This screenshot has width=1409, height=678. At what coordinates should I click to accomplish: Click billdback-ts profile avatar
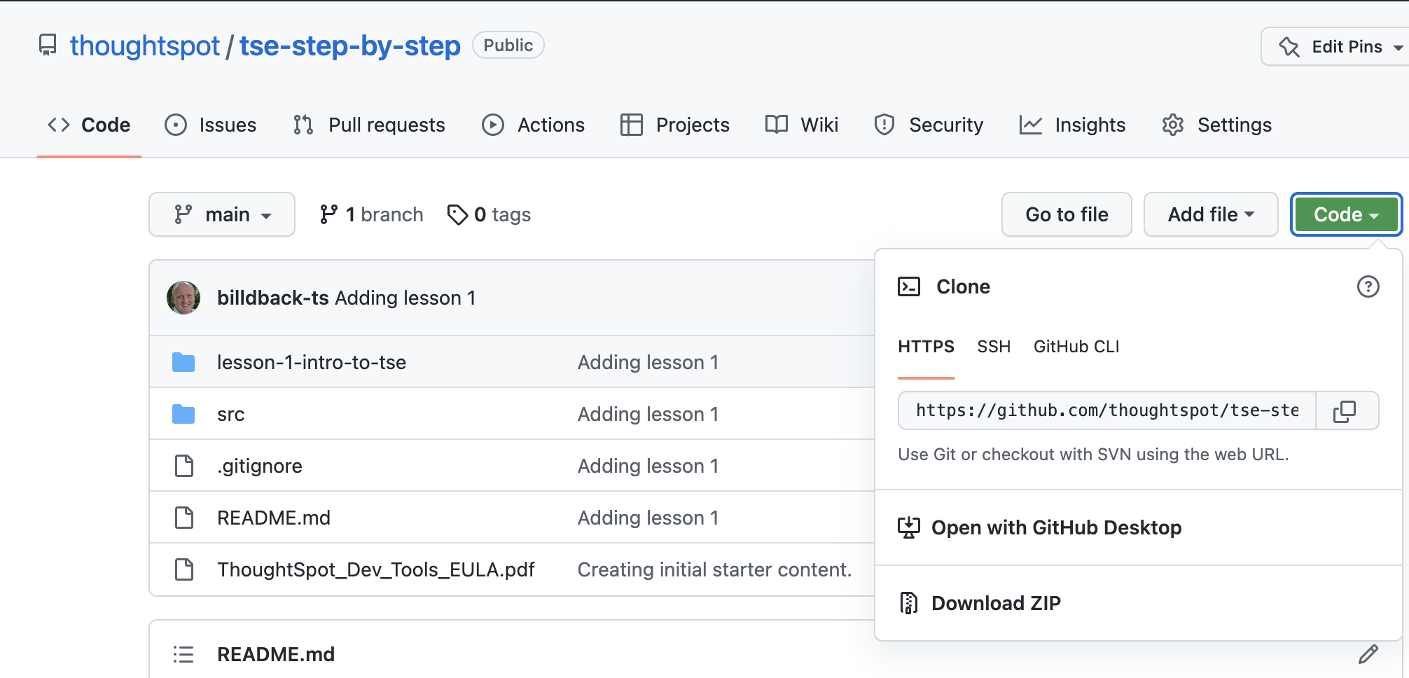(183, 297)
